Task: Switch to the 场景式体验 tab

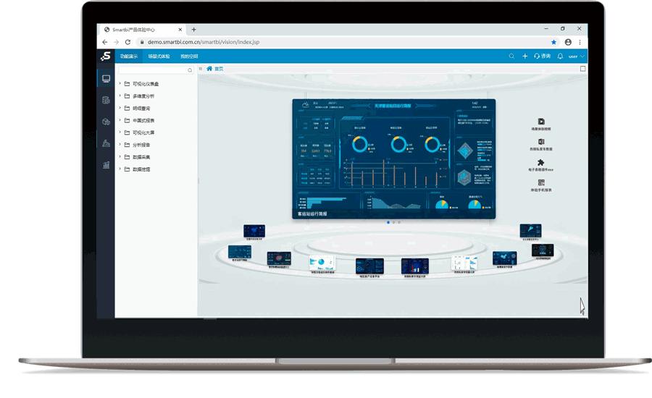Action: (159, 56)
